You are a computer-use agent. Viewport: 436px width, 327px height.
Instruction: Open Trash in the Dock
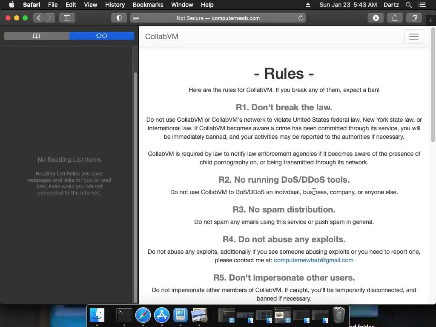(x=338, y=315)
